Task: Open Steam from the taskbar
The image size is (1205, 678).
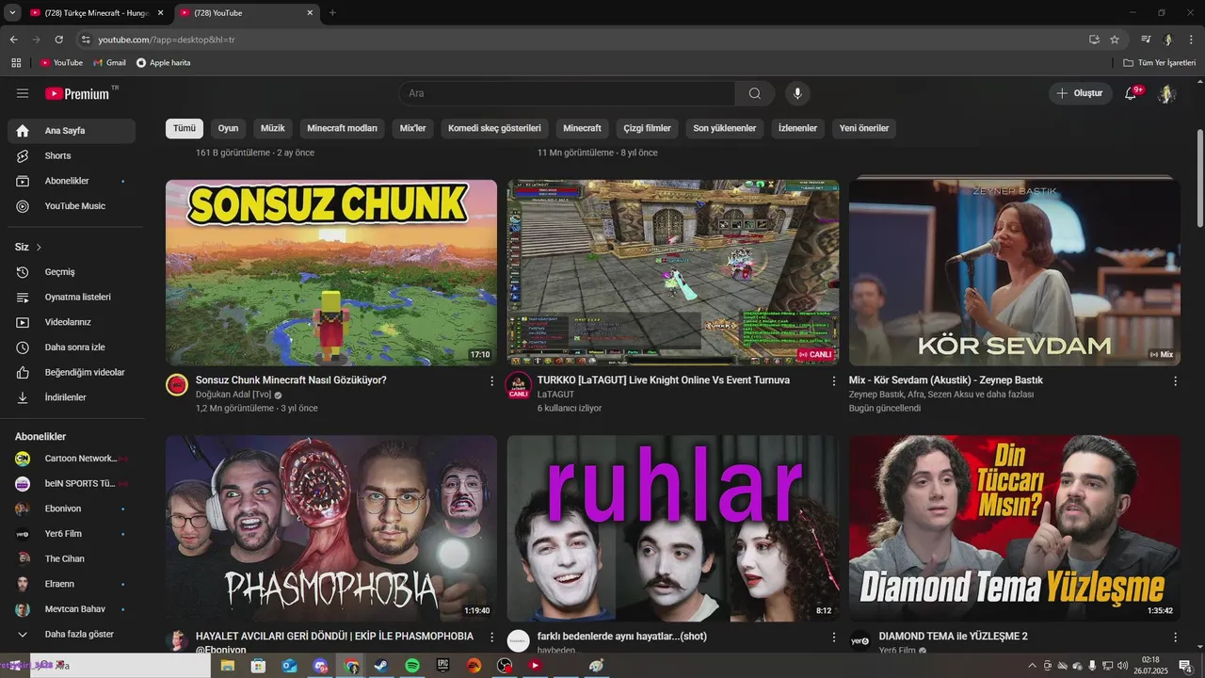Action: pyautogui.click(x=380, y=666)
